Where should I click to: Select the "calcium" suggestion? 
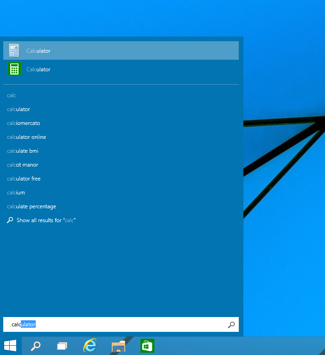16,193
